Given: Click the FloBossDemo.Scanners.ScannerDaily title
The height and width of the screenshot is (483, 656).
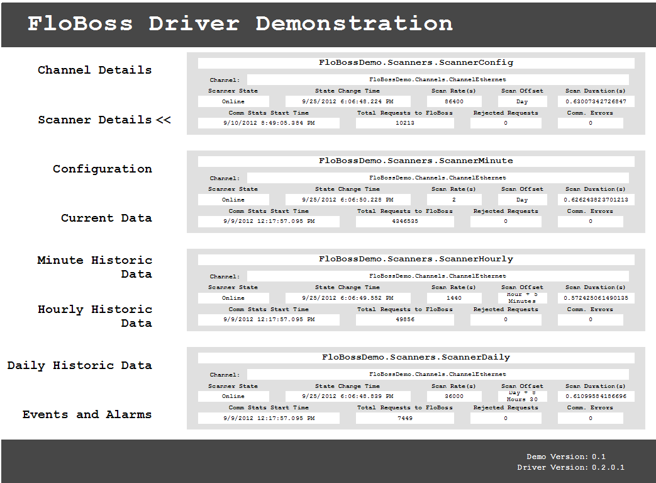Looking at the screenshot, I should click(416, 358).
